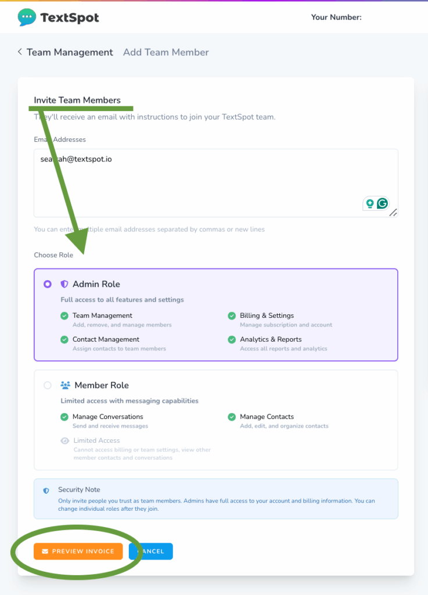Click the check icon next to Manage Contacts
428x595 pixels.
click(x=232, y=417)
